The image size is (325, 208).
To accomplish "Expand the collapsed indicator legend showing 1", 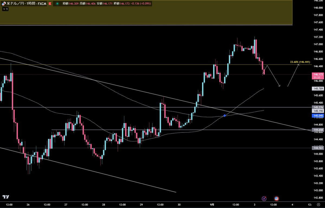I will (x=5, y=9).
